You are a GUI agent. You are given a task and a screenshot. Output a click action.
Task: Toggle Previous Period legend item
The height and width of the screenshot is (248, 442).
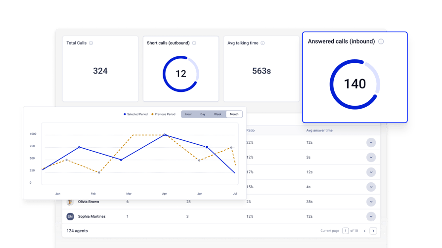(x=163, y=114)
